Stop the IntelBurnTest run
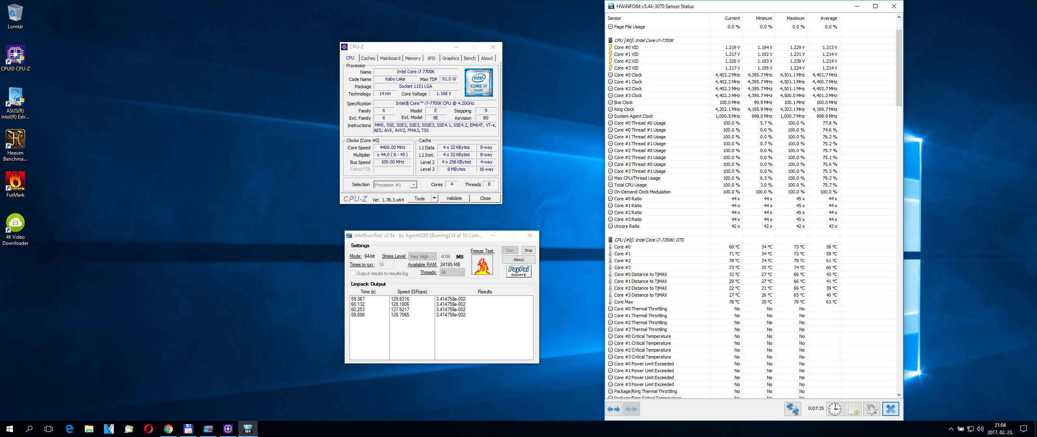The image size is (1037, 437). (528, 250)
